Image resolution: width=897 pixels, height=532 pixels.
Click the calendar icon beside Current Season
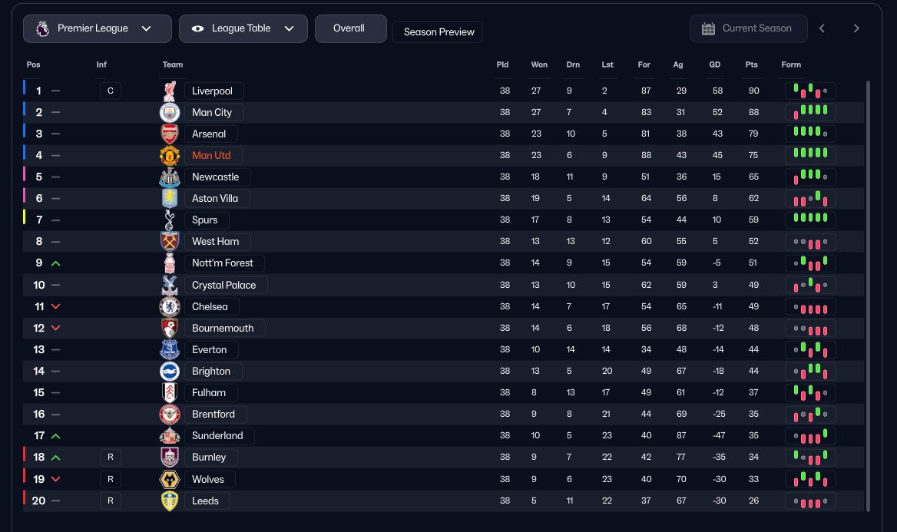[708, 28]
